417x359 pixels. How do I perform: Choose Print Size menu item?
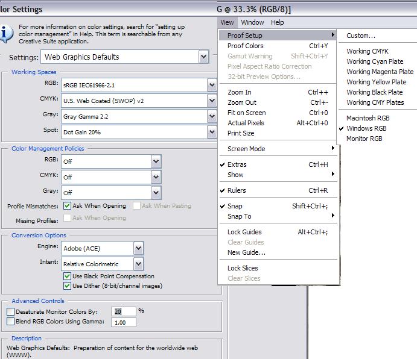coord(278,133)
